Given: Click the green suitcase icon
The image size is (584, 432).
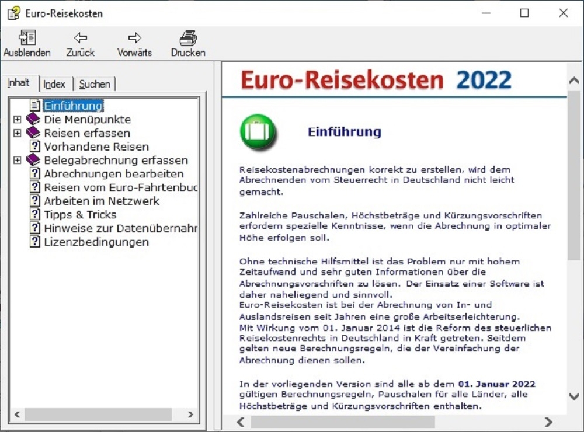Looking at the screenshot, I should coord(258,132).
